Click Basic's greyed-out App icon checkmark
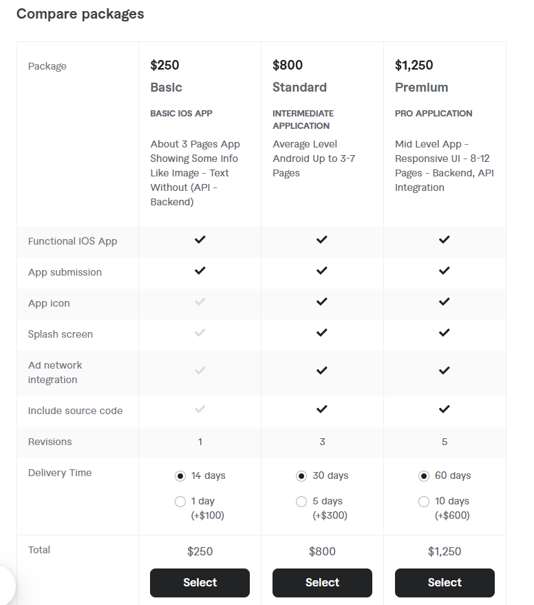 (x=200, y=301)
